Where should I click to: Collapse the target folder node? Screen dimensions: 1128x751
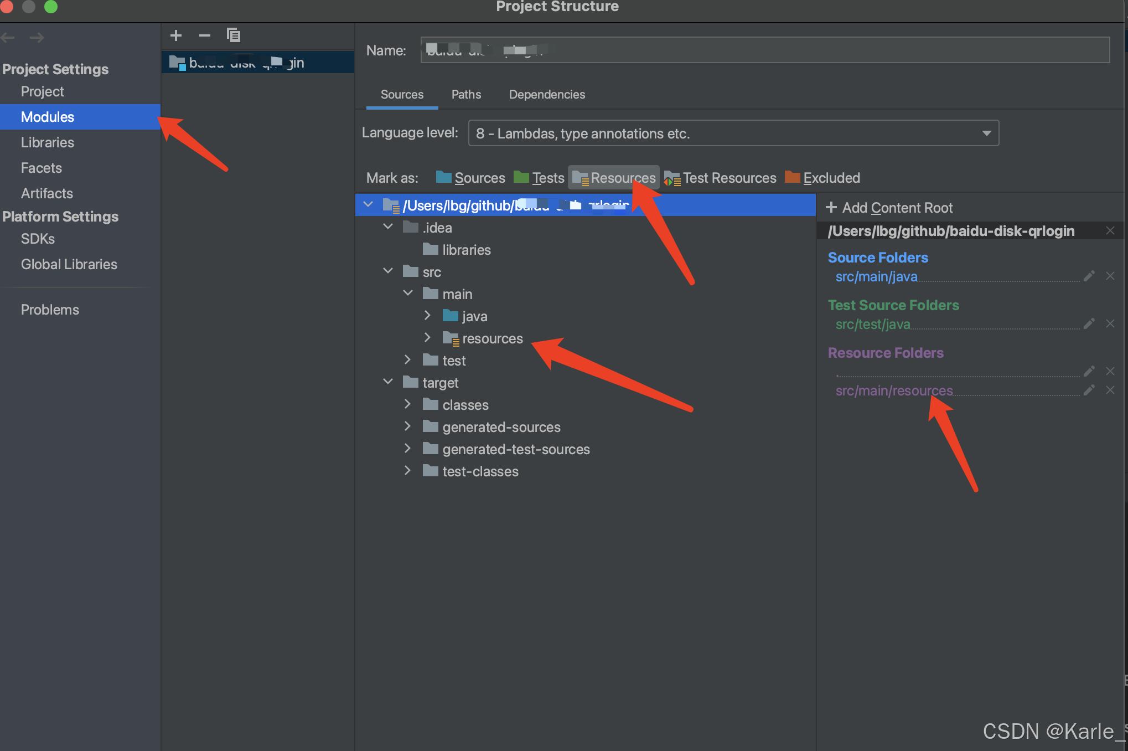388,382
